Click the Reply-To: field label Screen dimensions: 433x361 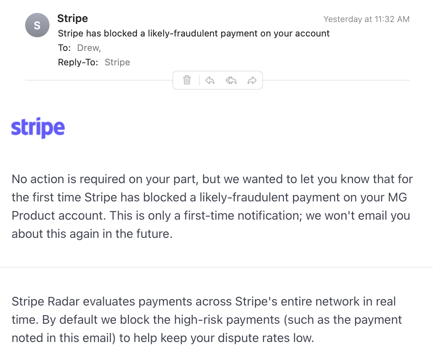78,62
